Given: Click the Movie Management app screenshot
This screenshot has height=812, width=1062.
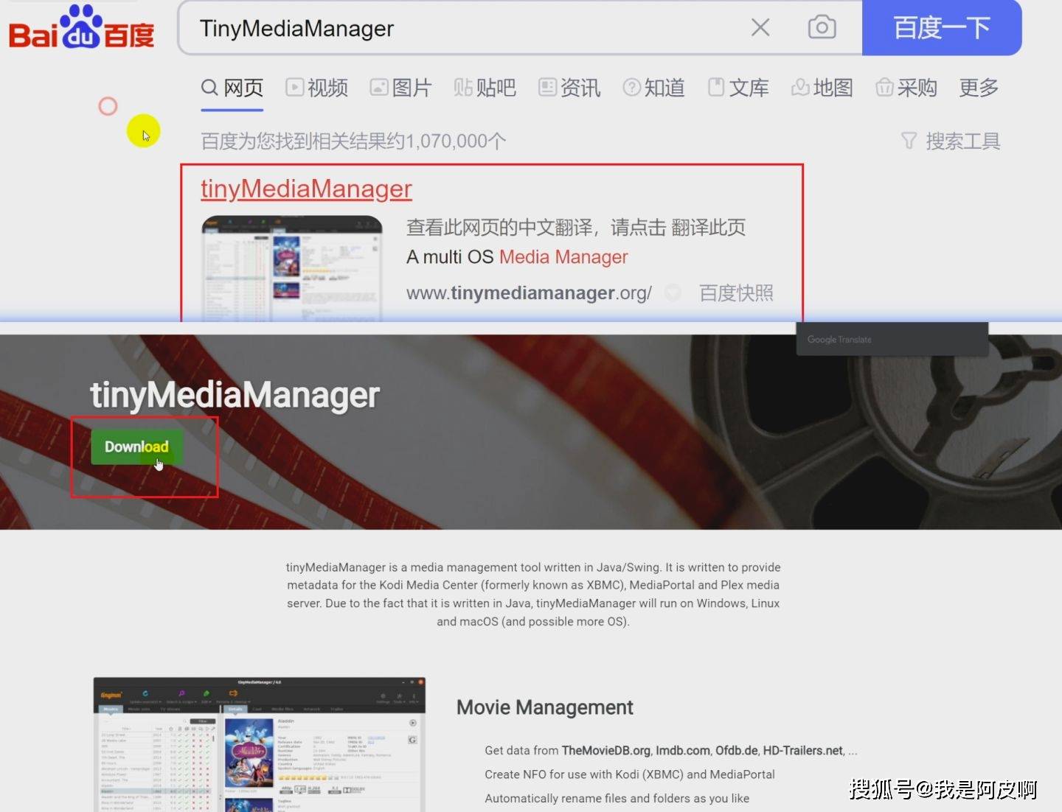Looking at the screenshot, I should click(260, 744).
